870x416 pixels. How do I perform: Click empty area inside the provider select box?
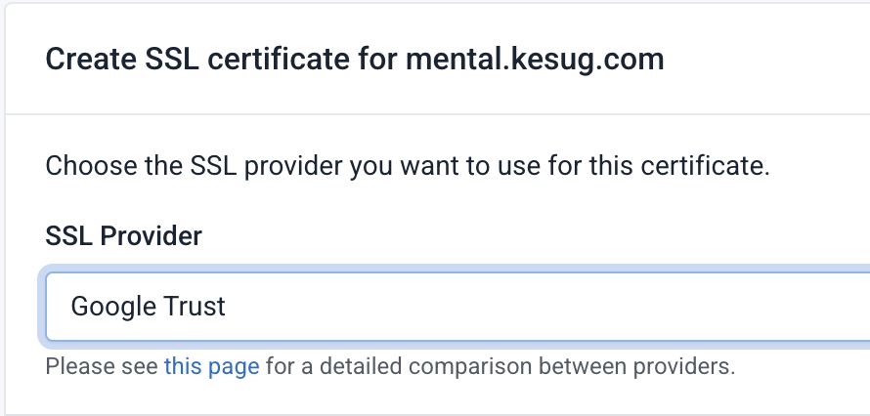pyautogui.click(x=587, y=307)
